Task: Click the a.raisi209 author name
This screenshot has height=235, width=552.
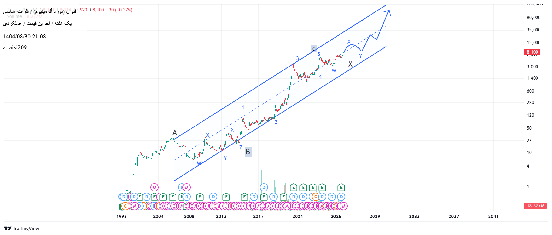Action: click(15, 47)
